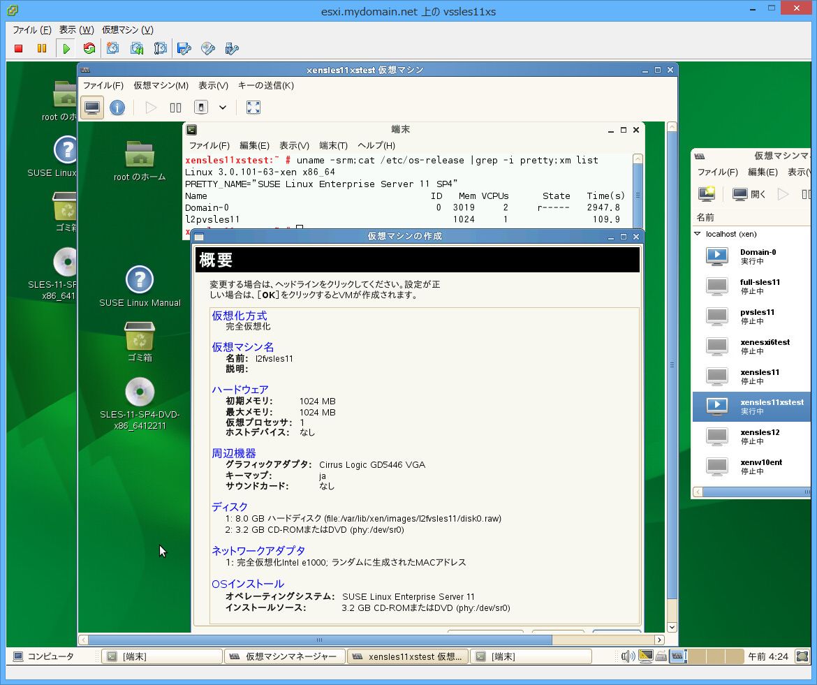Click the shutdown power icon in xensles11xstest window
The width and height of the screenshot is (817, 685).
[x=200, y=108]
